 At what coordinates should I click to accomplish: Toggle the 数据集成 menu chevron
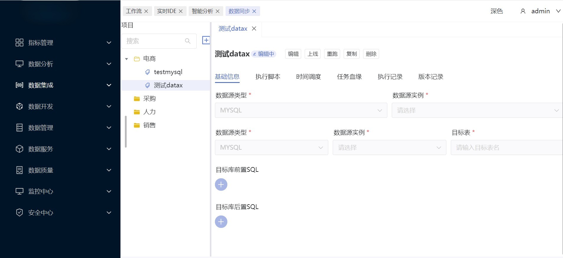click(x=109, y=85)
